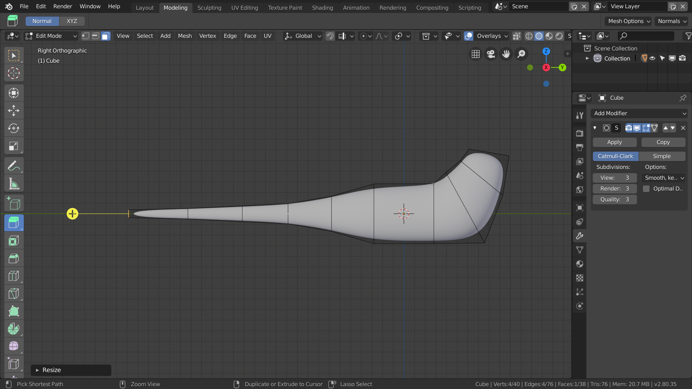Click the zoom view magnifier icon
The image size is (692, 389).
click(521, 54)
